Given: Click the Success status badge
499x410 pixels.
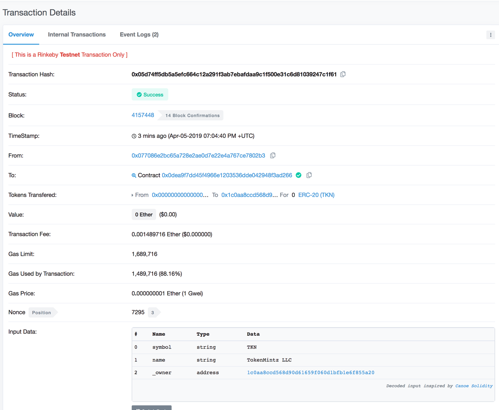Looking at the screenshot, I should click(x=150, y=95).
